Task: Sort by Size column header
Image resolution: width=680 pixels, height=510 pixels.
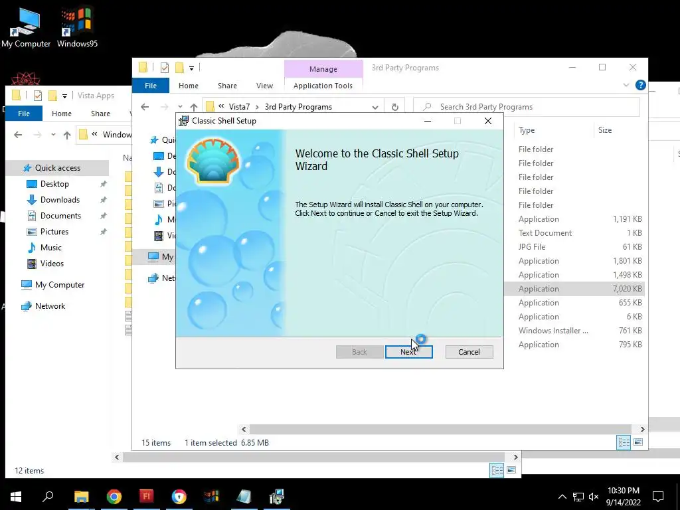Action: point(605,130)
